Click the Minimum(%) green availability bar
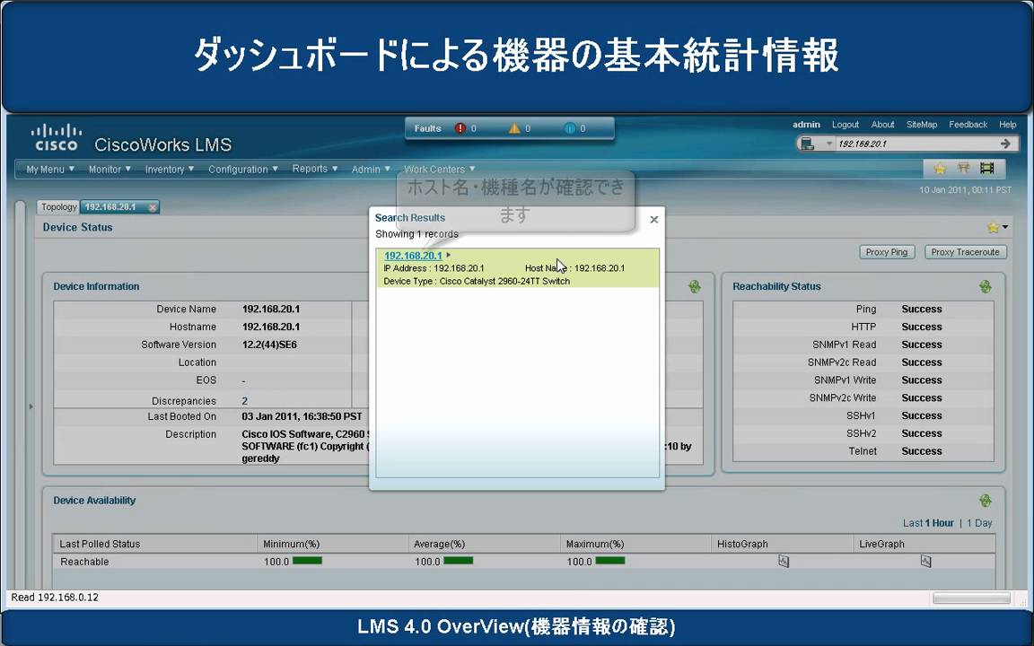 [x=307, y=561]
